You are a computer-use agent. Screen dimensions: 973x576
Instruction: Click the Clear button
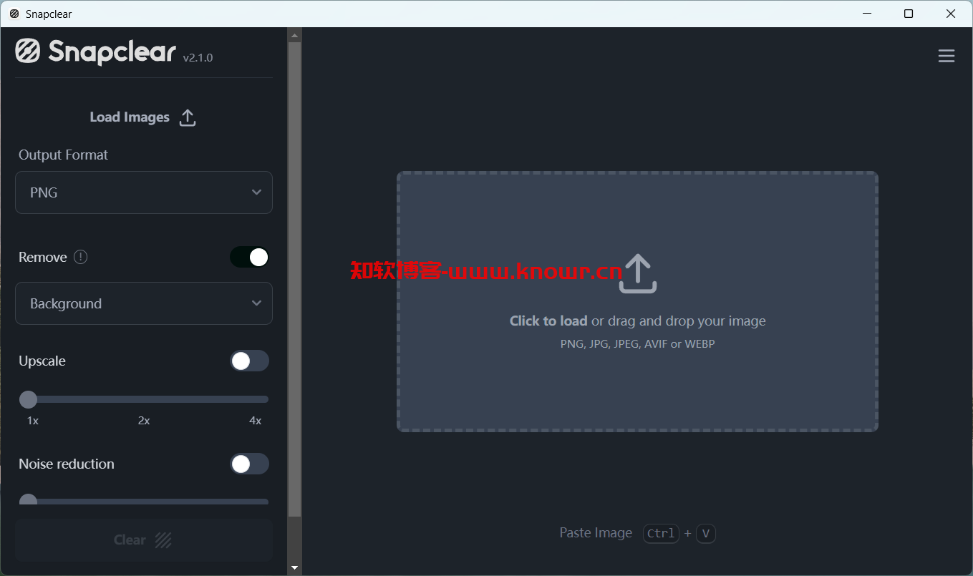[x=144, y=540]
